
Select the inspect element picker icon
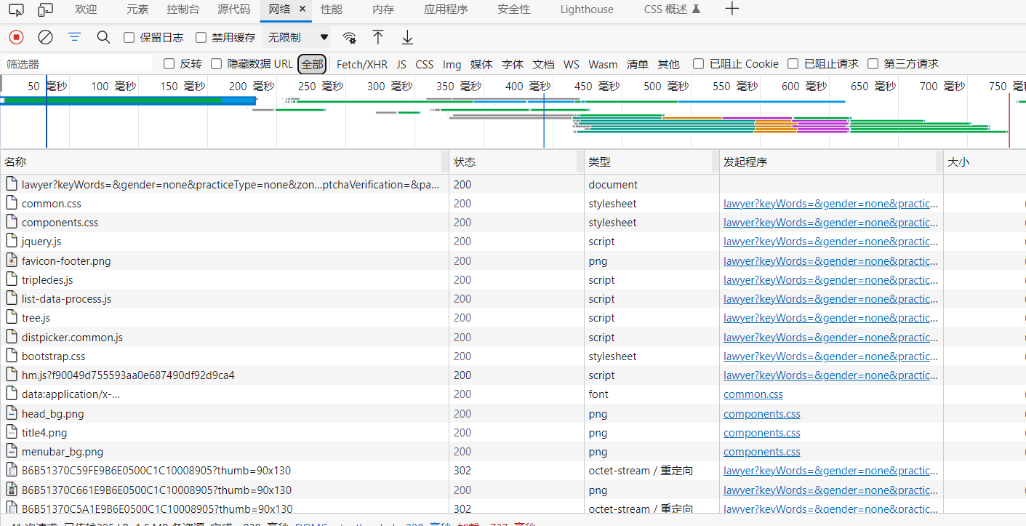pos(16,9)
